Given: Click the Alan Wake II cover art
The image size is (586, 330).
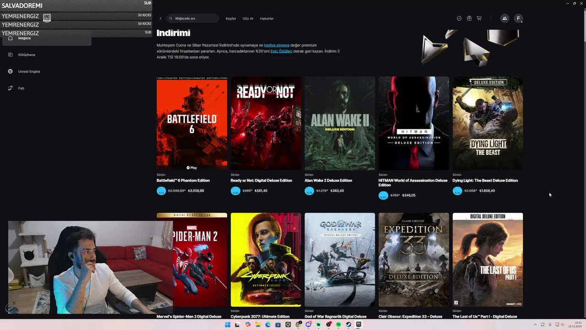Looking at the screenshot, I should click(x=340, y=123).
